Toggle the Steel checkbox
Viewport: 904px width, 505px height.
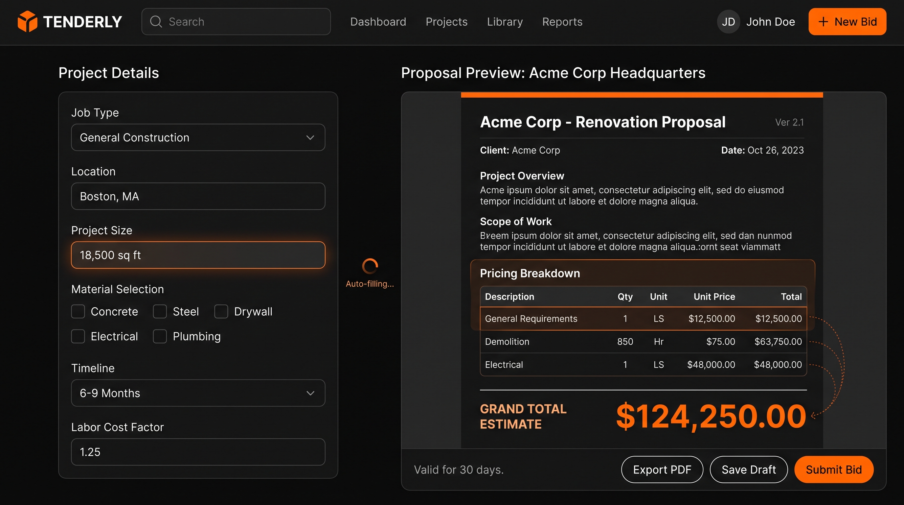point(160,311)
